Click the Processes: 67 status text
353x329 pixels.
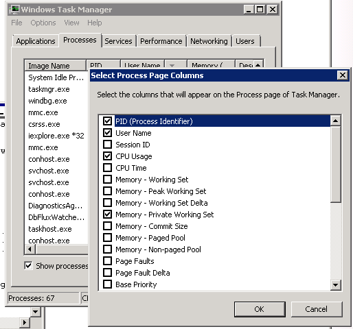click(32, 298)
